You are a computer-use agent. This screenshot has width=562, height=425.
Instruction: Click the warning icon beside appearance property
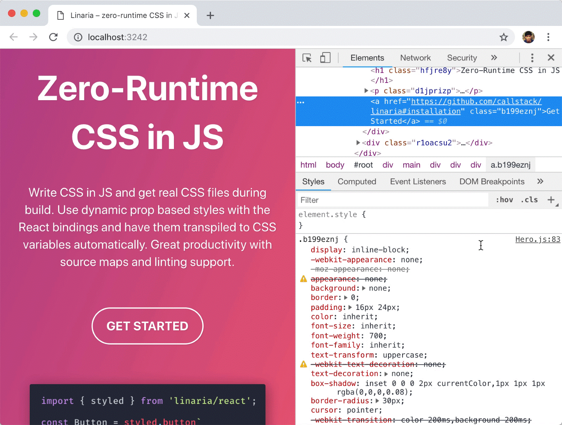[x=303, y=279]
